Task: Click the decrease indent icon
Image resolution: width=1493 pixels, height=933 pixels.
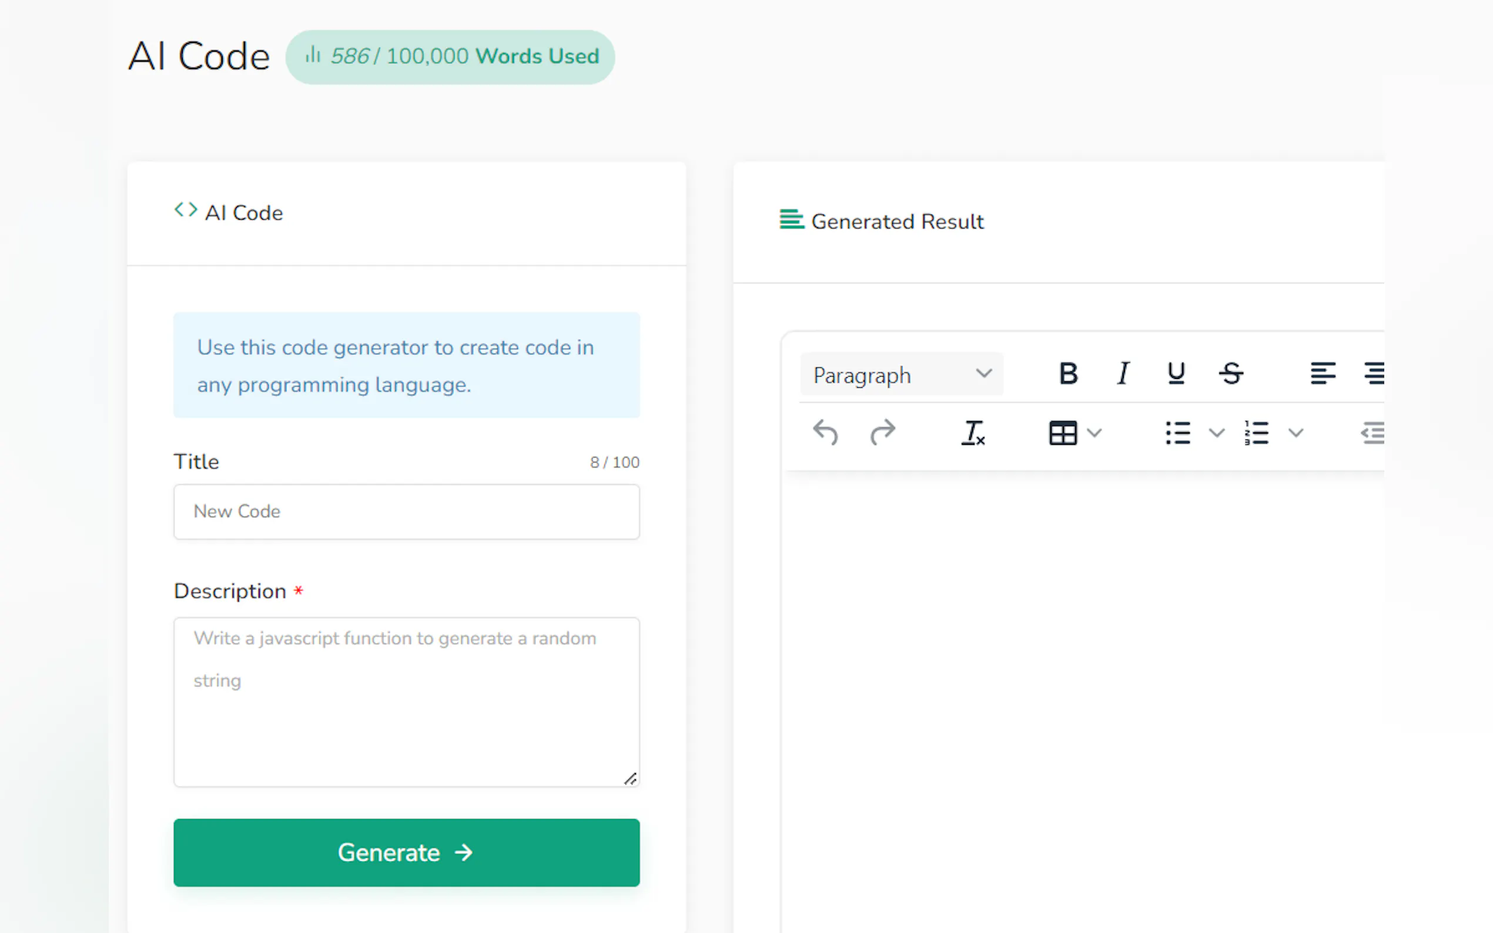Action: [1373, 432]
